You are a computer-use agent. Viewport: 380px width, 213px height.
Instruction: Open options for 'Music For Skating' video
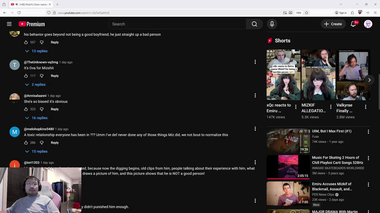coord(368,158)
